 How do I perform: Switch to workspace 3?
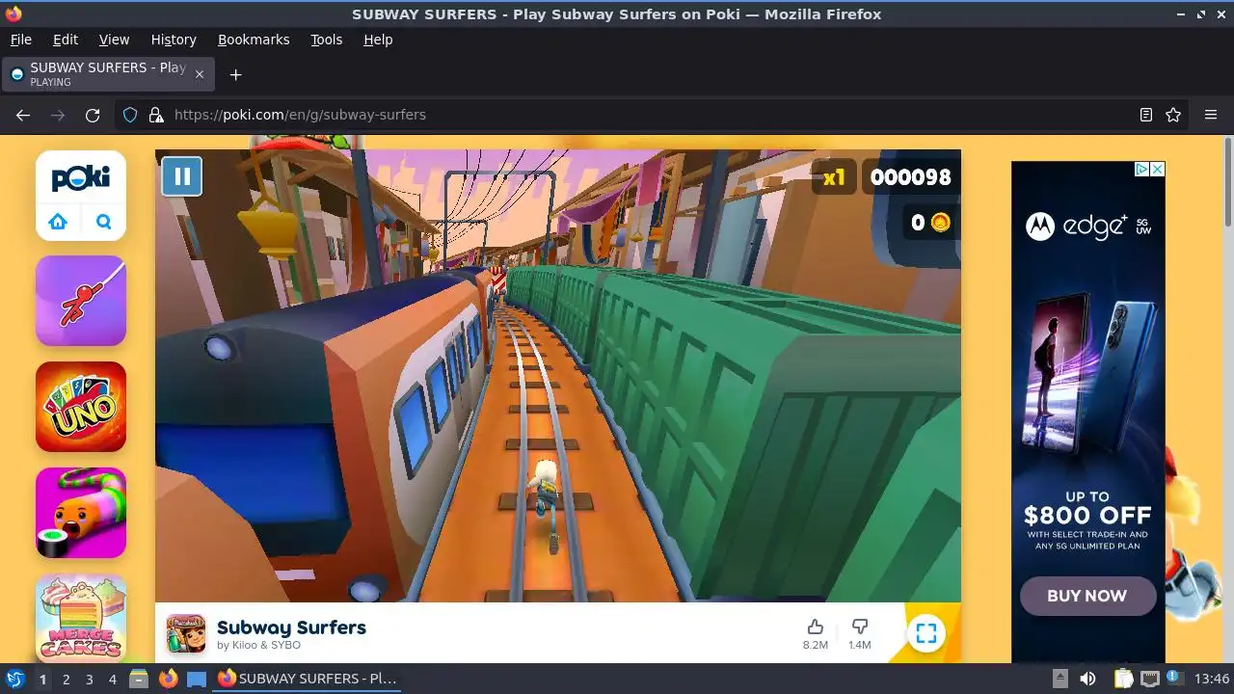pos(89,679)
